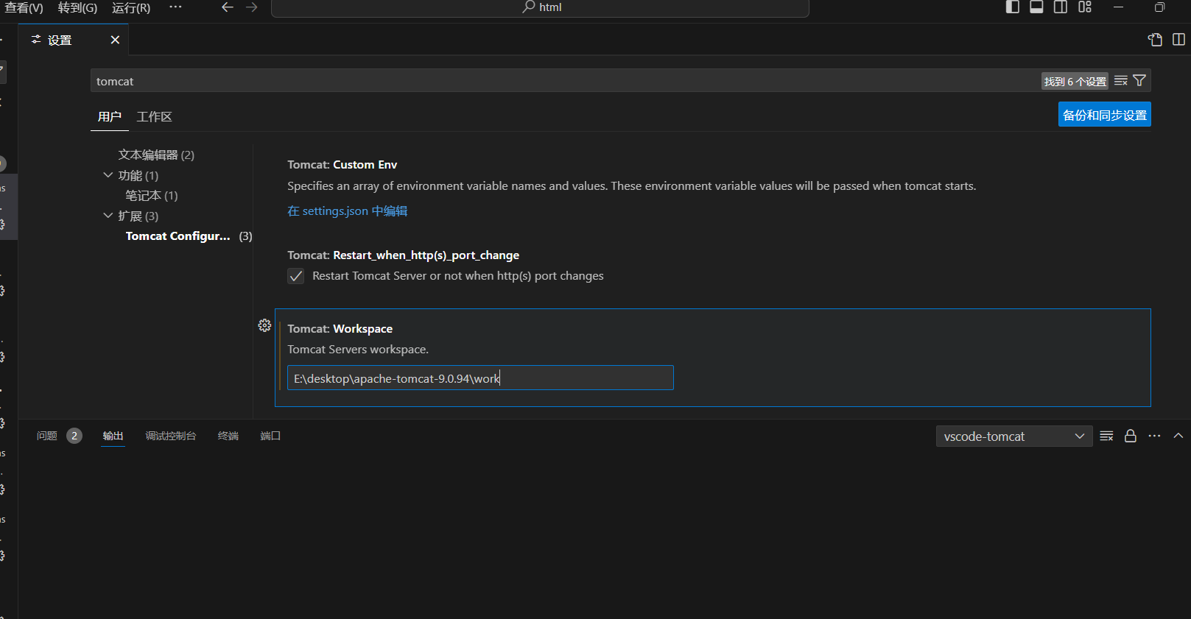
Task: Collapse the 功能 tree chevron
Action: 108,175
